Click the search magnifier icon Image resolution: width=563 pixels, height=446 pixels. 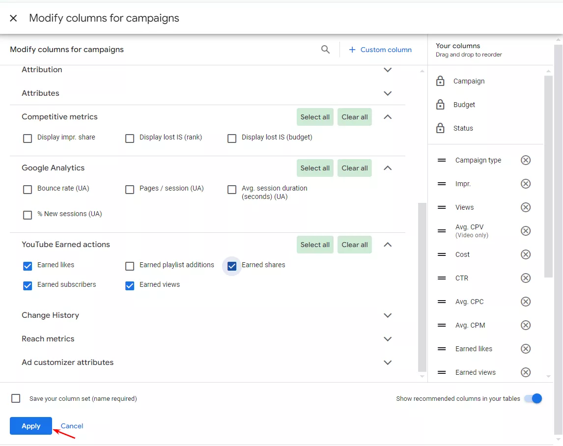coord(325,50)
